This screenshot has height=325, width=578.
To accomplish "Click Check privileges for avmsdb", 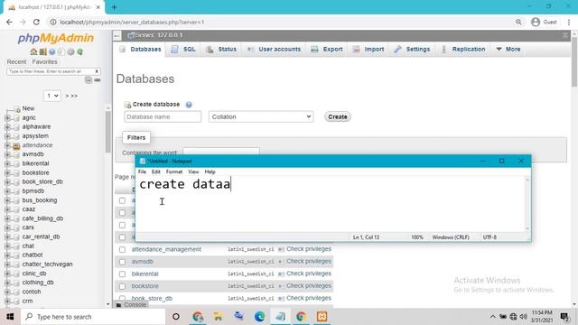I will pos(309,261).
